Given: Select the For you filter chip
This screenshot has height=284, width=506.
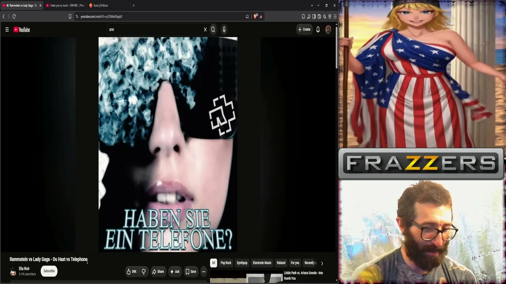Looking at the screenshot, I should pos(295,263).
